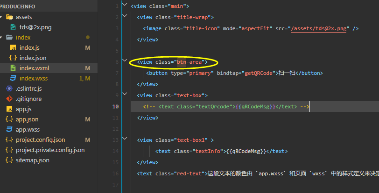Click the .eslintrc.js ESLint icon
The image size is (379, 193).
(x=9, y=89)
